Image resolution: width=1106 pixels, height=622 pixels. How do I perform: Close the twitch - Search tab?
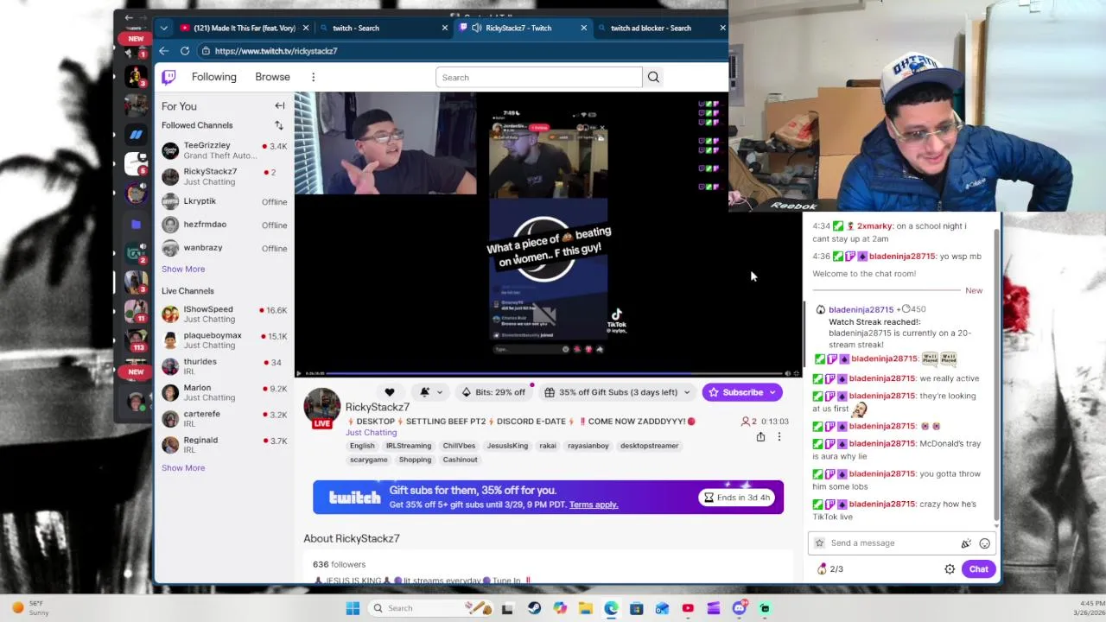445,28
